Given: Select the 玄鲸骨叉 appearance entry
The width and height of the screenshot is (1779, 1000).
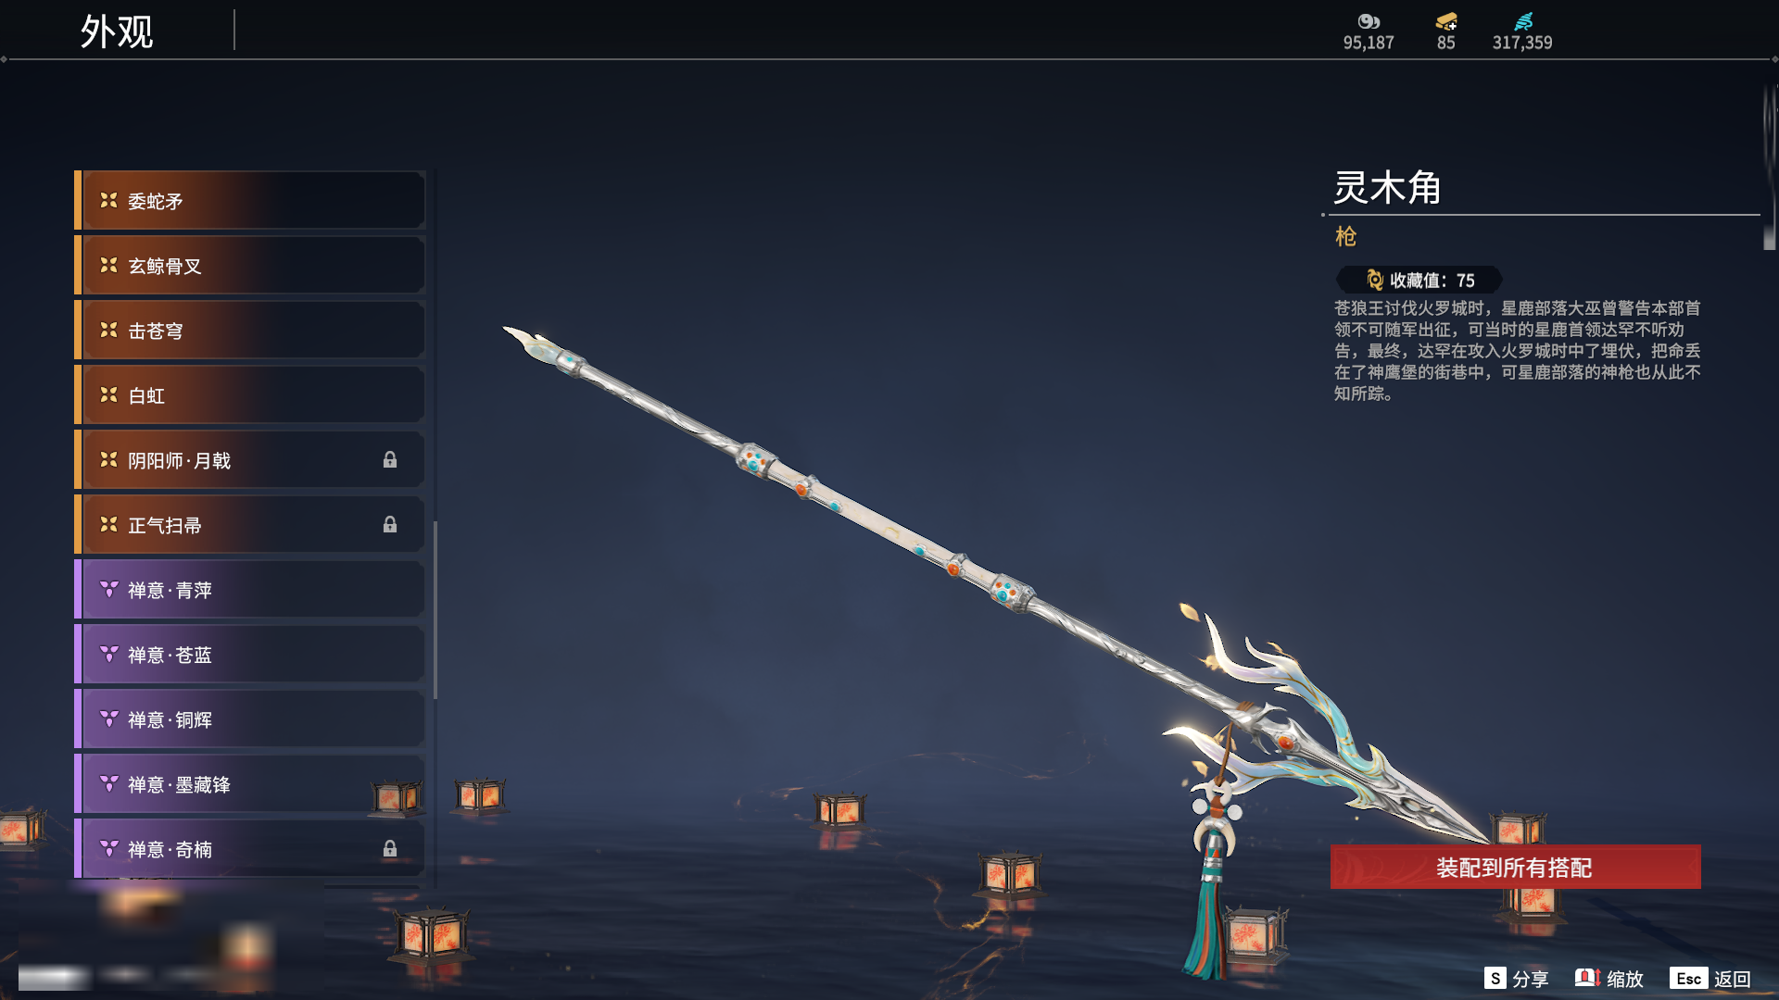Looking at the screenshot, I should pos(250,265).
